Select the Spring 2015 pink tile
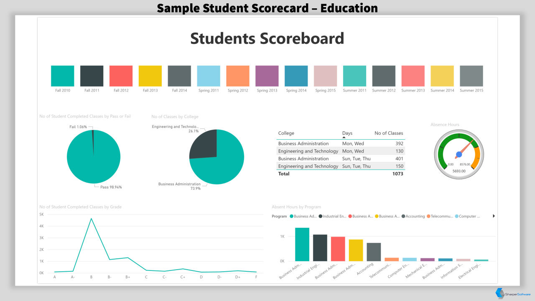The height and width of the screenshot is (301, 535). point(325,76)
